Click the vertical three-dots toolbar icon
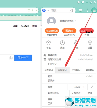Screen dimensions: 97x108 point(88,10)
